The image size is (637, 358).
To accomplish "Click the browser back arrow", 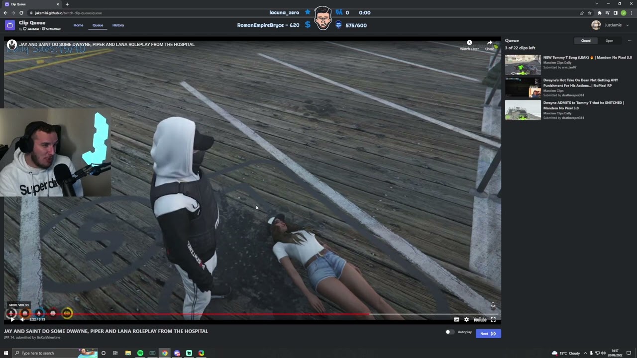I will (5, 13).
